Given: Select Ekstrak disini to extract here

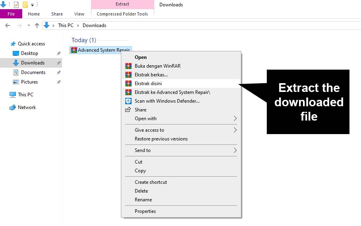Looking at the screenshot, I should click(x=181, y=84).
